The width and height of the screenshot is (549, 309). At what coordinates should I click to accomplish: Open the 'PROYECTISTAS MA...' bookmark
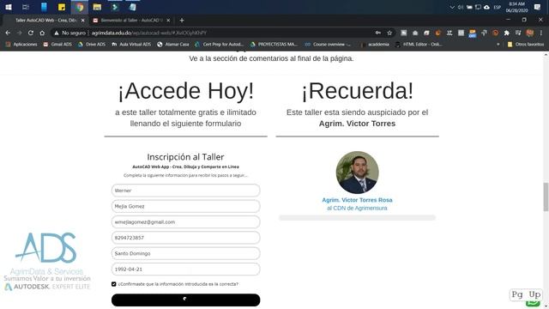274,45
